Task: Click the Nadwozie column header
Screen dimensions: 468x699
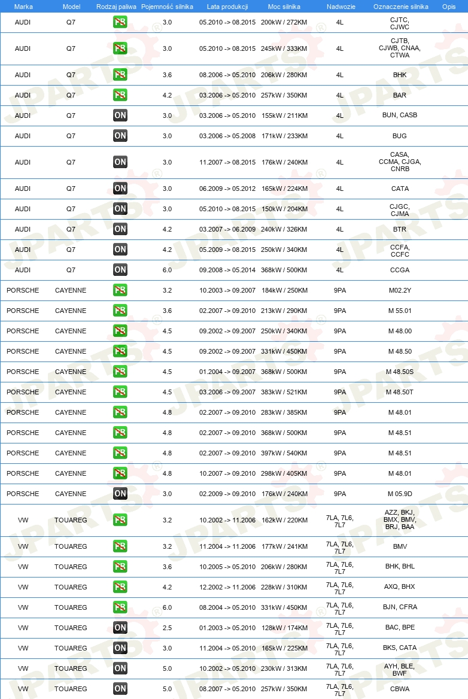Action: click(341, 7)
